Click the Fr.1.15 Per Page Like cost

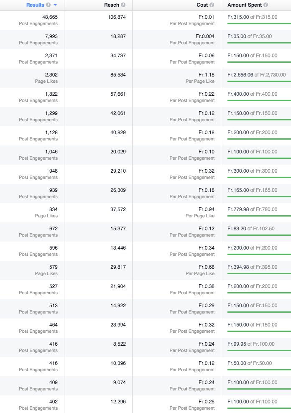(x=206, y=75)
